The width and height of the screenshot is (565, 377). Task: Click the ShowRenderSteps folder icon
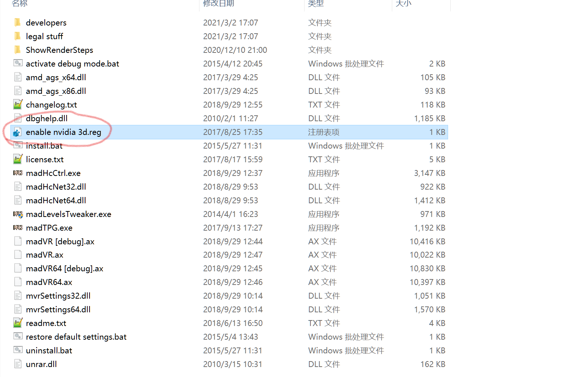pyautogui.click(x=17, y=50)
